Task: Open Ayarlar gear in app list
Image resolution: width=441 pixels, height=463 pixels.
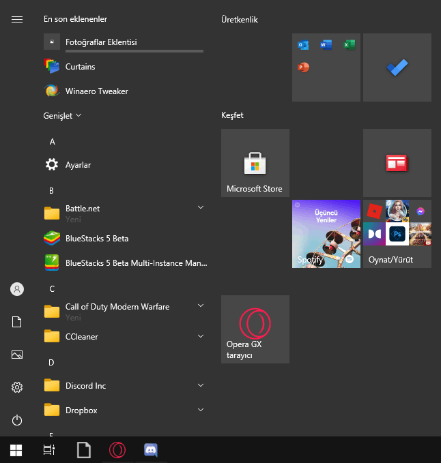Action: [52, 164]
